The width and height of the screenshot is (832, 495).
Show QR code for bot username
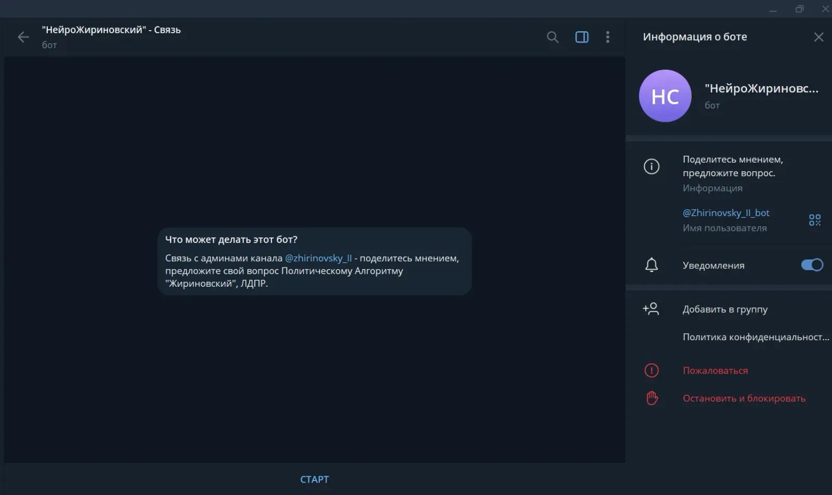(x=815, y=220)
